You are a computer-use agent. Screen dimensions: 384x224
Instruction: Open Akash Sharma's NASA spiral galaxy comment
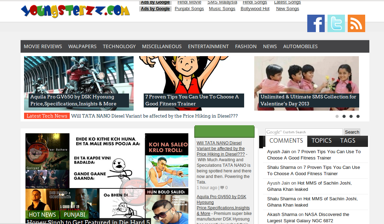[308, 218]
